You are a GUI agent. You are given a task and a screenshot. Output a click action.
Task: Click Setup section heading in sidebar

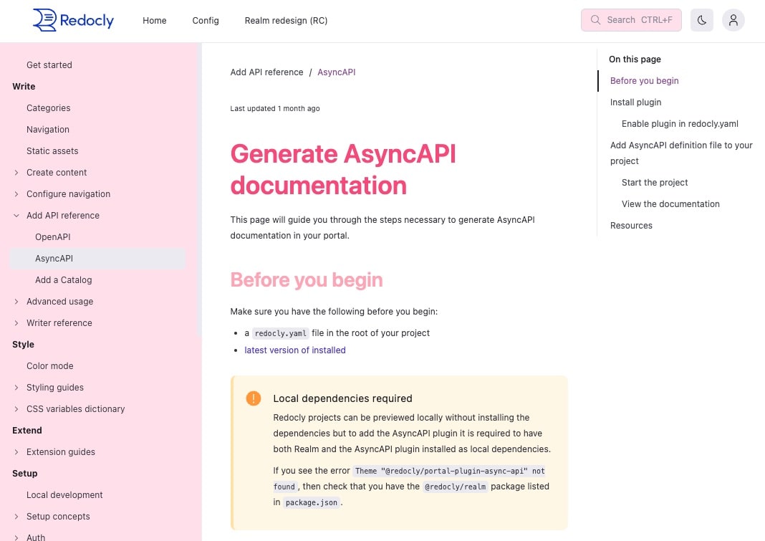point(24,473)
